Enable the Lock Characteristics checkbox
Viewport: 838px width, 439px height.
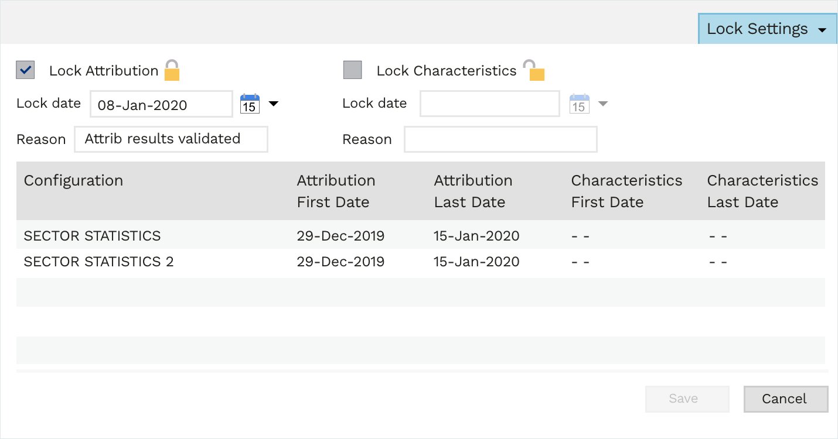352,70
